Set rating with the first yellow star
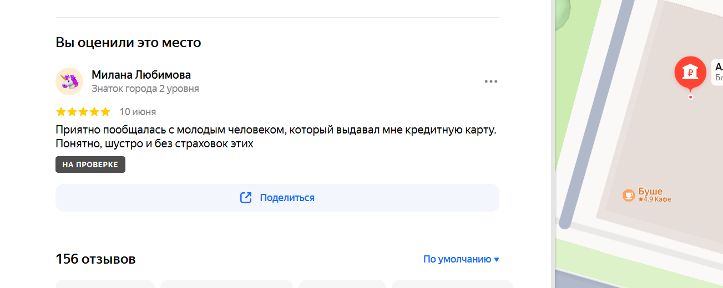The image size is (723, 288). (61, 112)
